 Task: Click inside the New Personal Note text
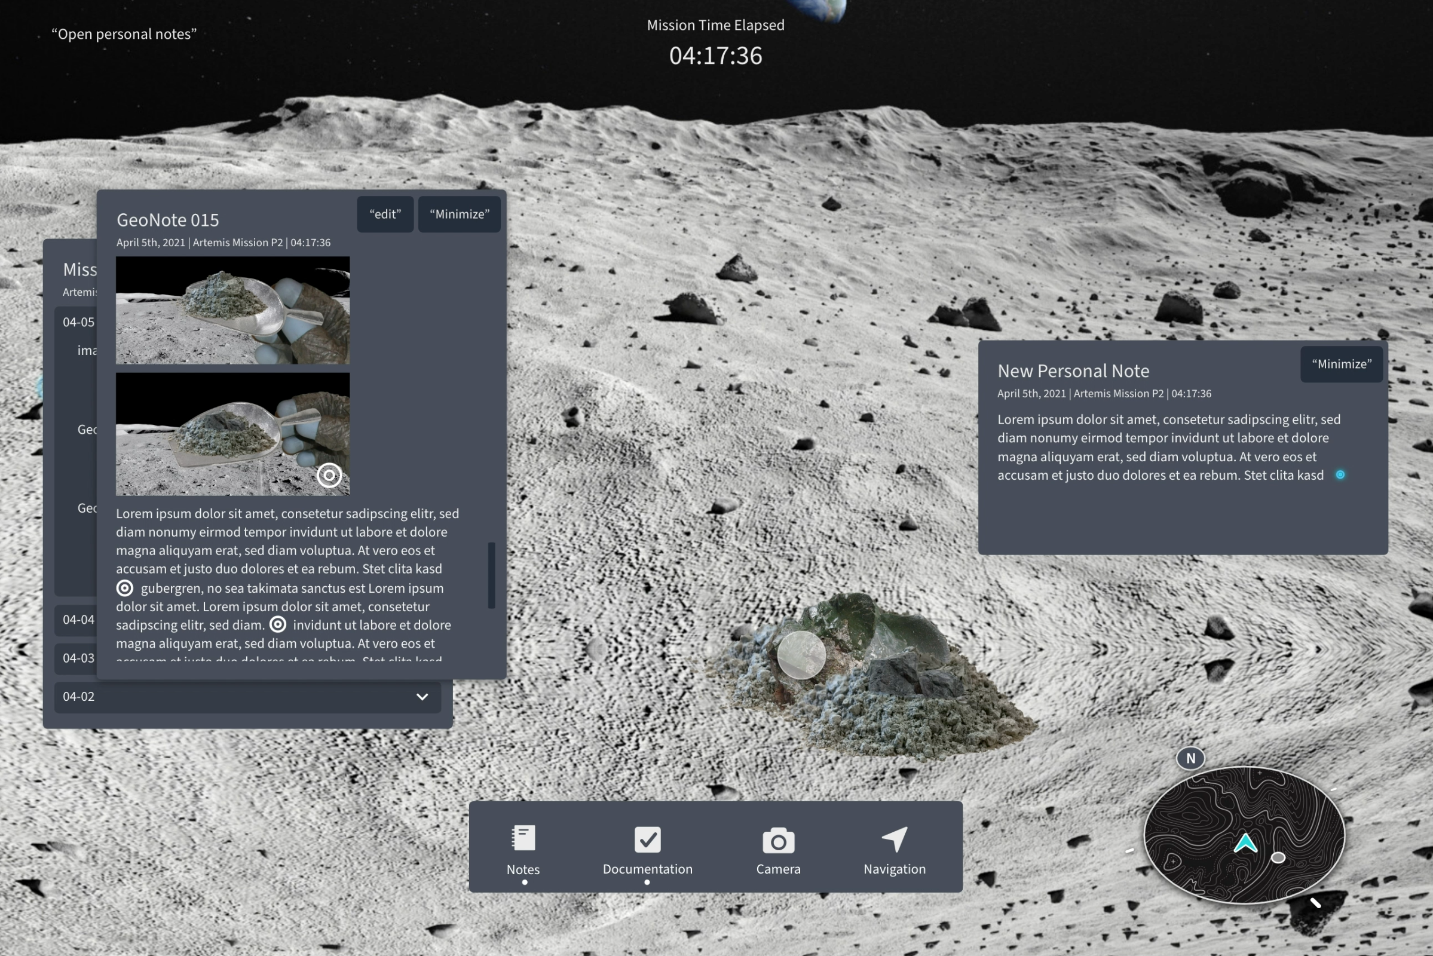click(1168, 448)
